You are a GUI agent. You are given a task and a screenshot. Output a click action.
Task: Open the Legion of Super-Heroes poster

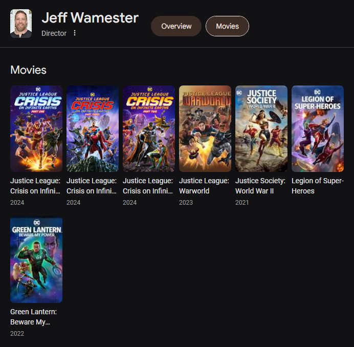(x=318, y=128)
